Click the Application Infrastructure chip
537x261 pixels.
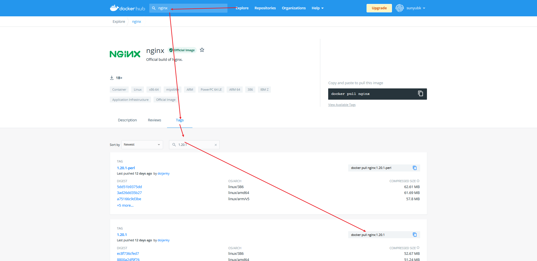point(130,100)
